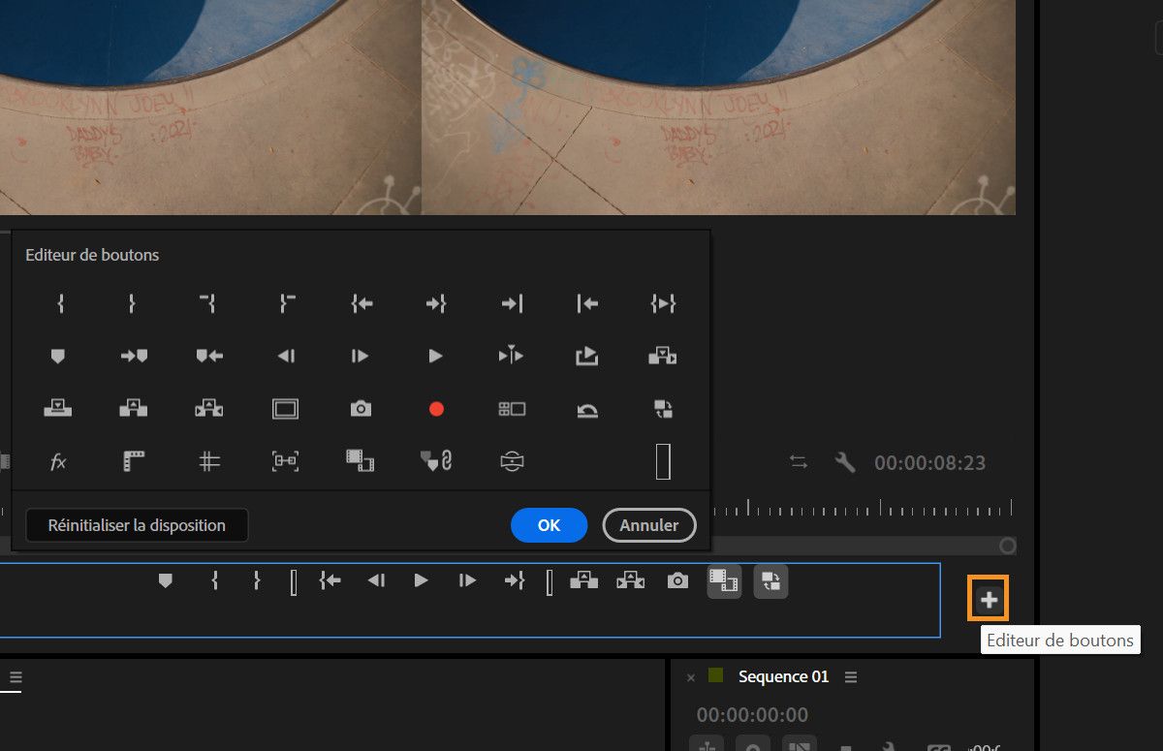Select the Sequence 01 tab
This screenshot has height=751, width=1163.
[x=783, y=676]
